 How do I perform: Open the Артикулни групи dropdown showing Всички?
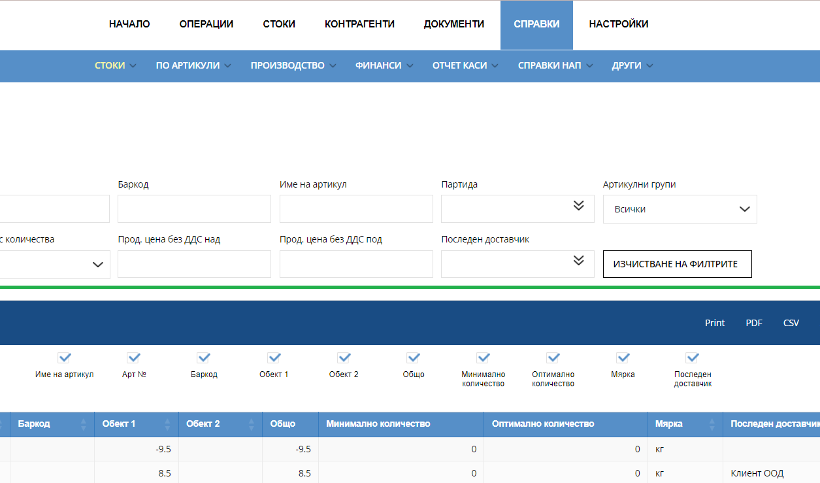click(x=680, y=209)
